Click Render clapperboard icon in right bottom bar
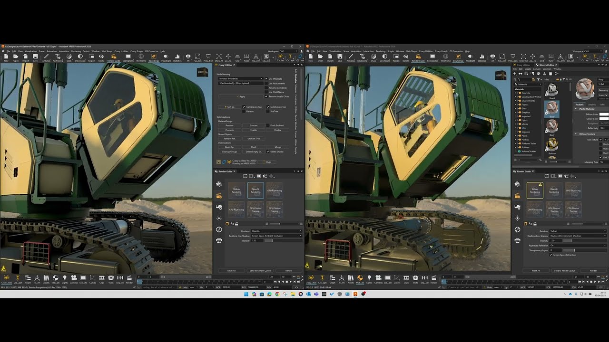Image resolution: width=609 pixels, height=342 pixels. (x=434, y=279)
